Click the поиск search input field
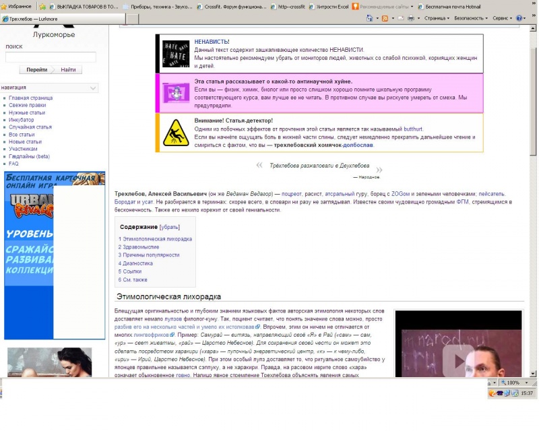 pos(51,58)
